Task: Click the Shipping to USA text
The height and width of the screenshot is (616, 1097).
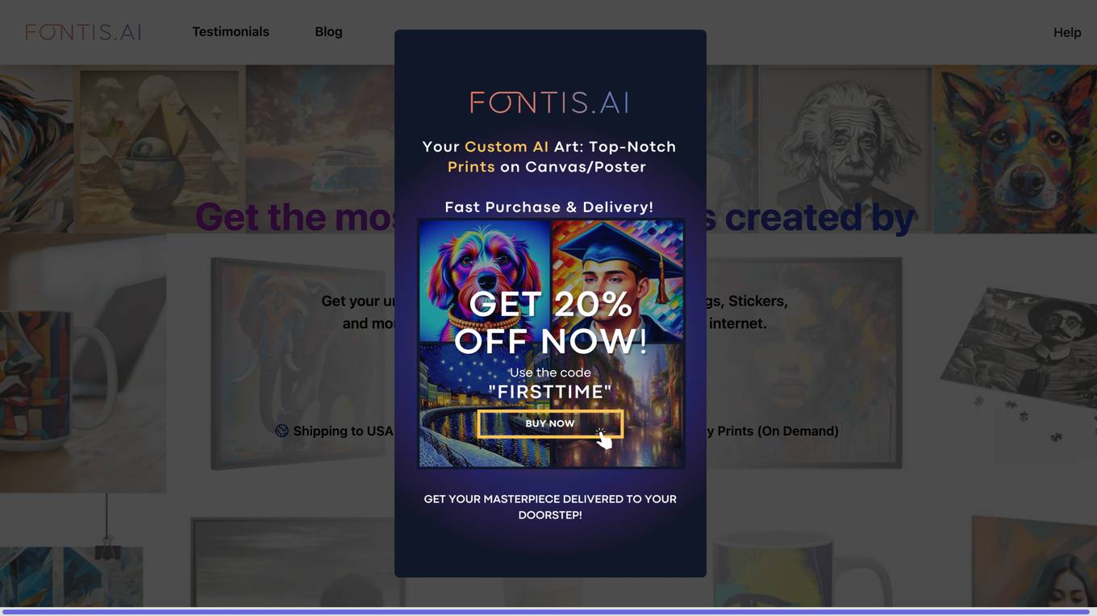Action: 343,431
